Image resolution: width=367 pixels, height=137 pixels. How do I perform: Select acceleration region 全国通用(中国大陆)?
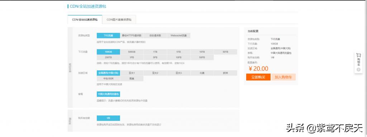(108, 73)
